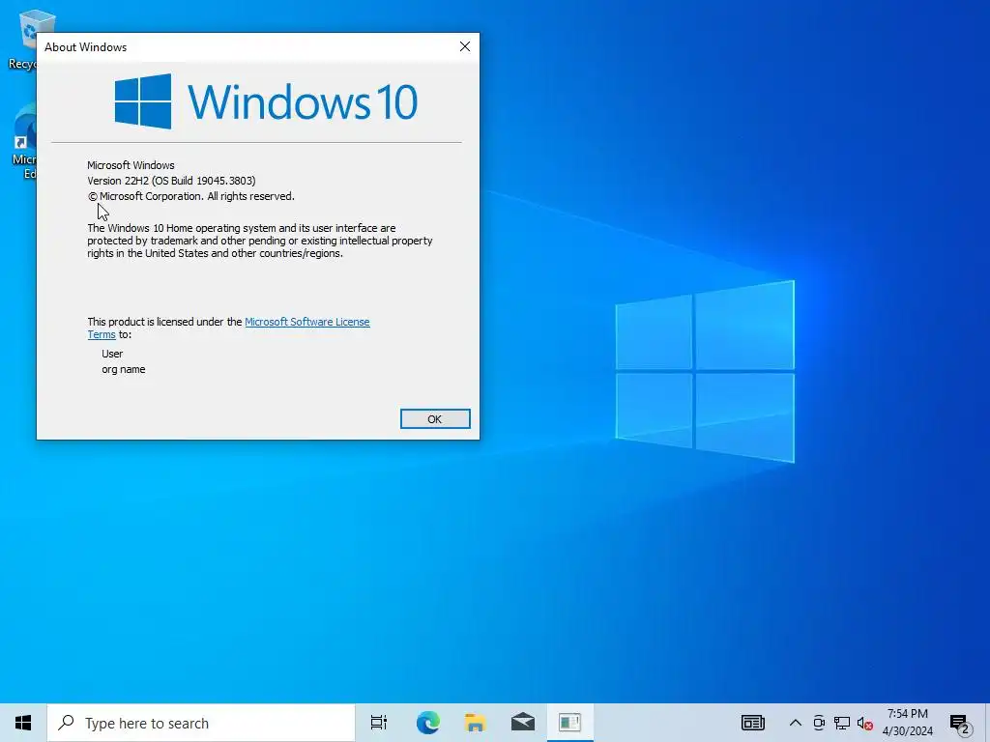Open File Explorer from the taskbar
Image resolution: width=990 pixels, height=742 pixels.
pos(475,723)
